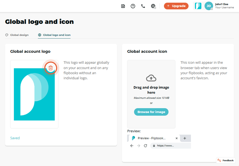239x166 pixels.
Task: Click the back arrow in preview browser
Action: pos(132,146)
